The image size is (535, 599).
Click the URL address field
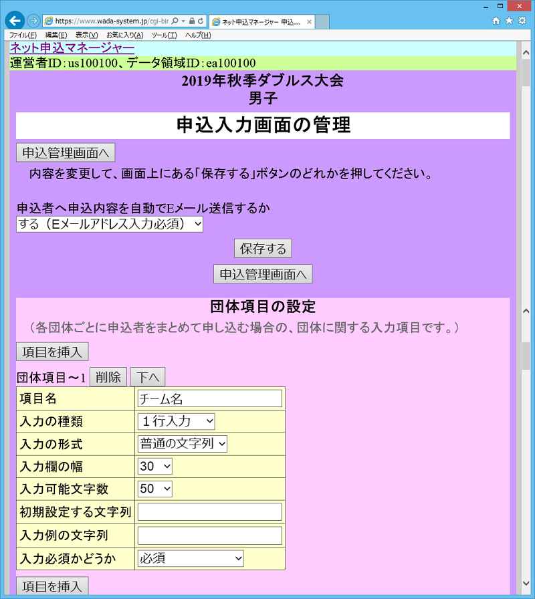coord(112,21)
